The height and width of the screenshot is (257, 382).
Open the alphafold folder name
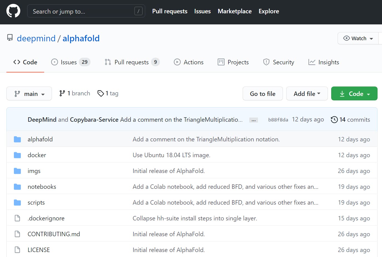[40, 139]
